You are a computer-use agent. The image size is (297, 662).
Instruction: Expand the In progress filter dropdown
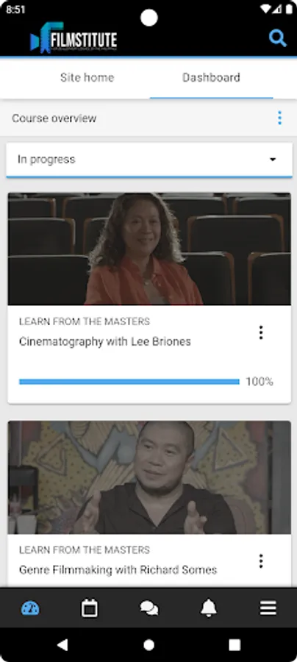pos(149,160)
